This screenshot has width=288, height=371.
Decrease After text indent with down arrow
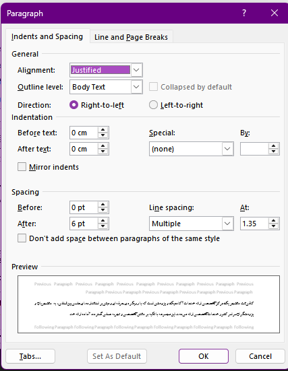[103, 151]
